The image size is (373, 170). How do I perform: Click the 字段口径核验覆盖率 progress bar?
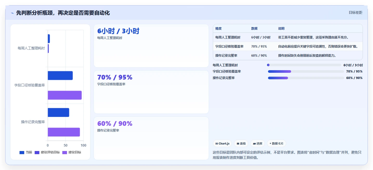point(306,71)
